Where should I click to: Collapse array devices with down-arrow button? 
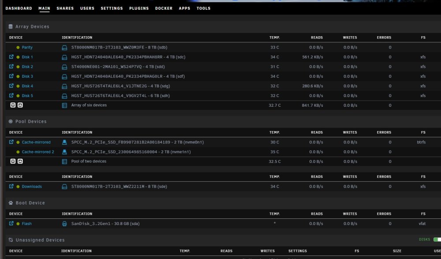(x=13, y=105)
